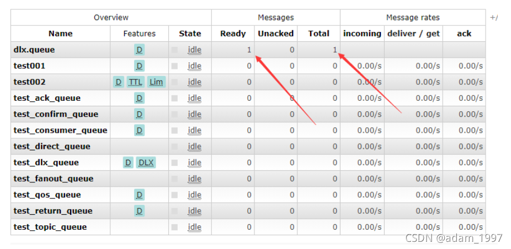Viewport: 511px width, 249px height.
Task: Open the test002 queue
Action: [x=29, y=82]
